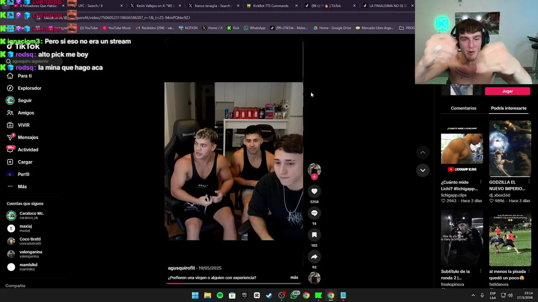This screenshot has width=538, height=302.
Task: Open the Kick bookmark
Action: click(x=233, y=28)
